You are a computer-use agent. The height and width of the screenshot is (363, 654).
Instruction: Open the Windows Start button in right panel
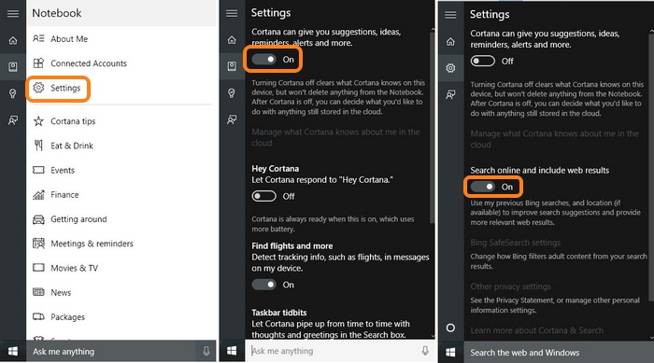click(450, 353)
